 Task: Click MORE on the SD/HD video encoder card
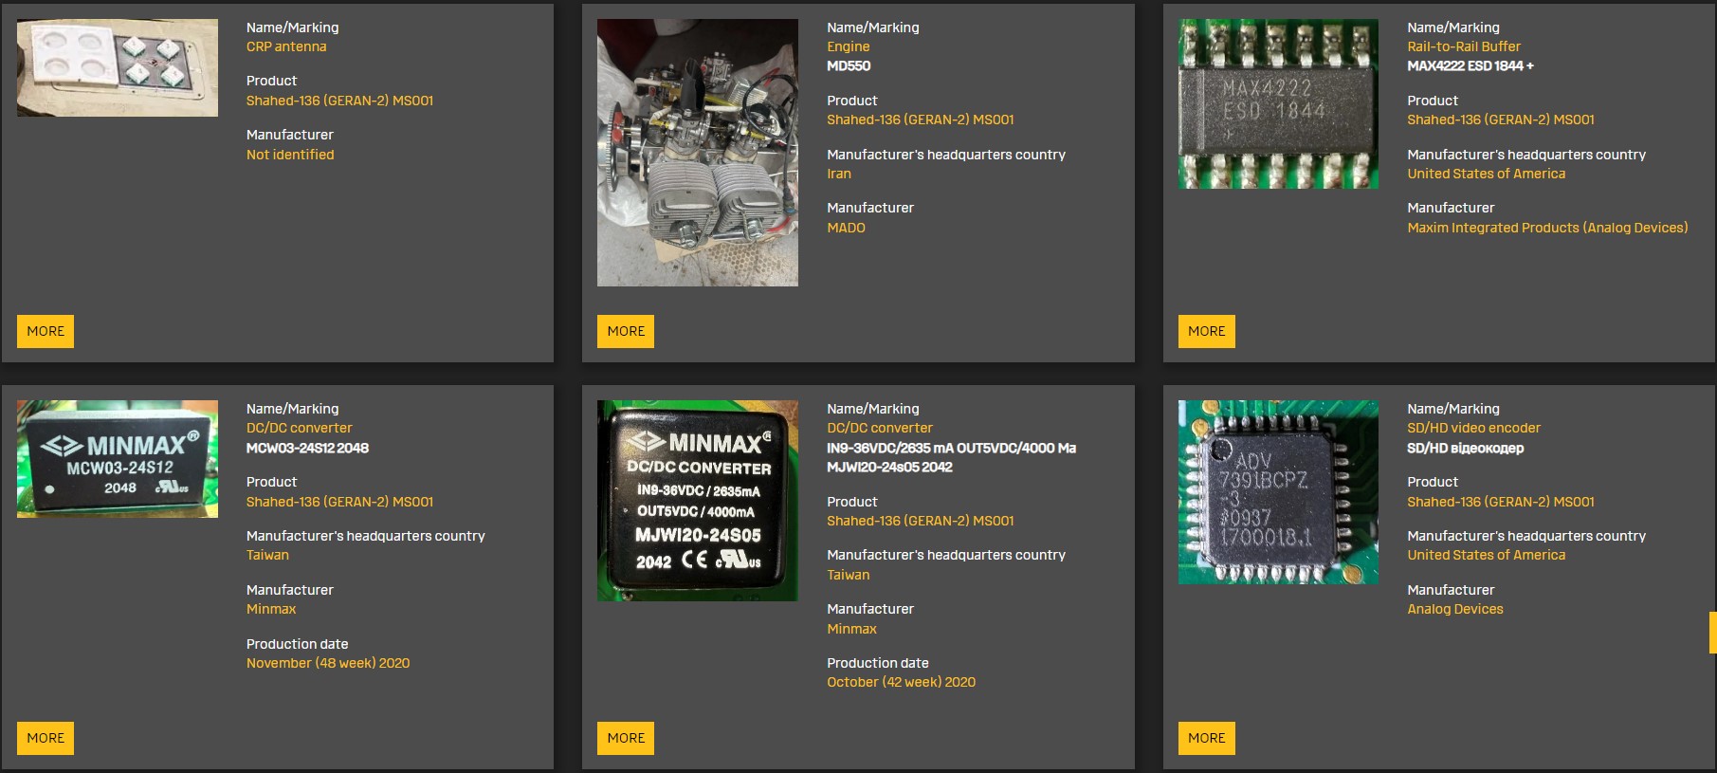point(1206,738)
